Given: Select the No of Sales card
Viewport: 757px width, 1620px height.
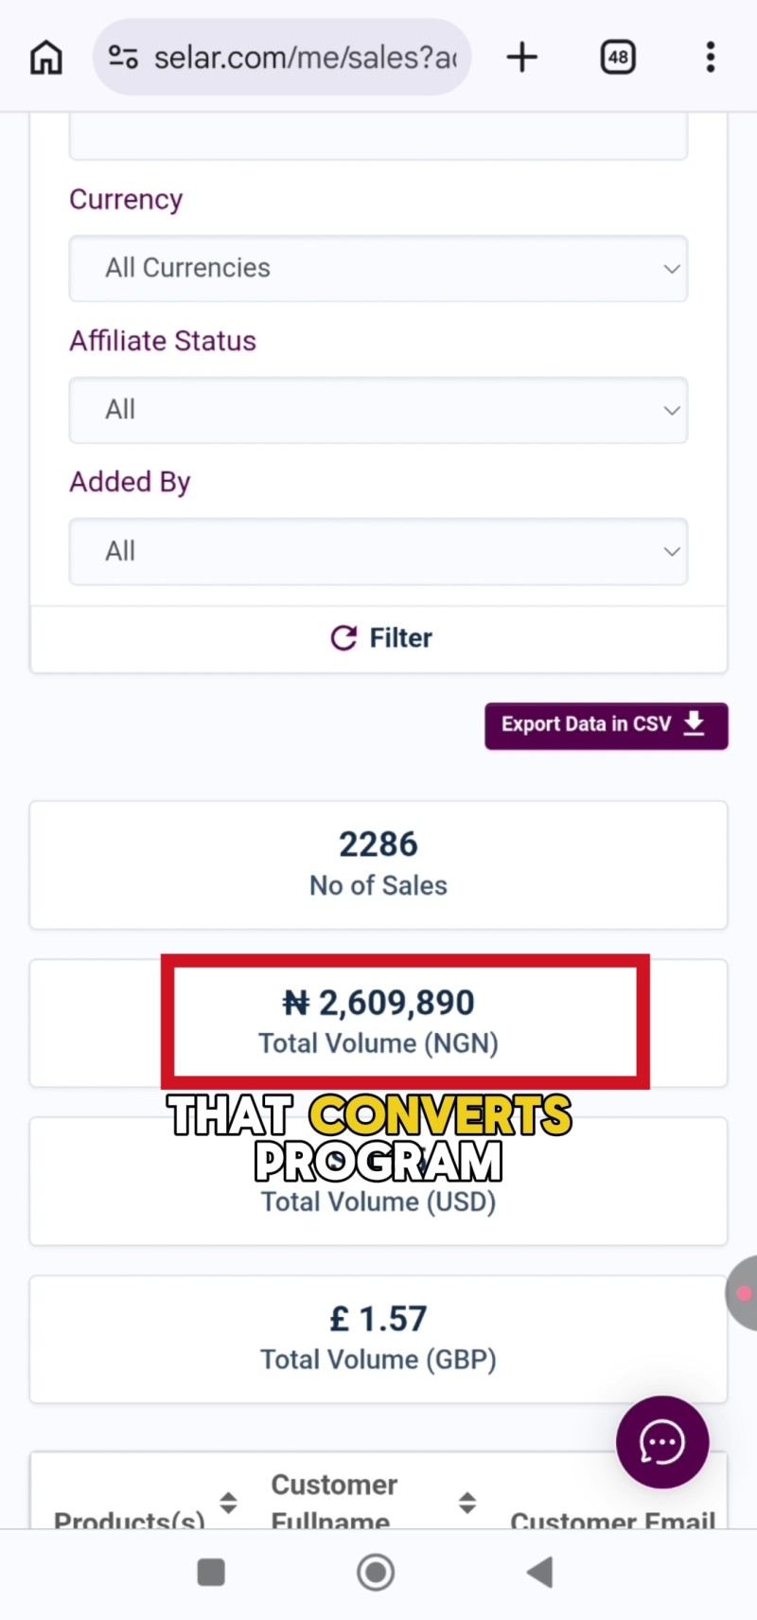Looking at the screenshot, I should click(378, 864).
